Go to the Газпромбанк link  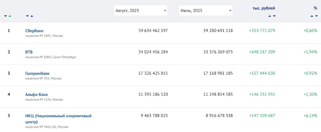click(x=37, y=73)
